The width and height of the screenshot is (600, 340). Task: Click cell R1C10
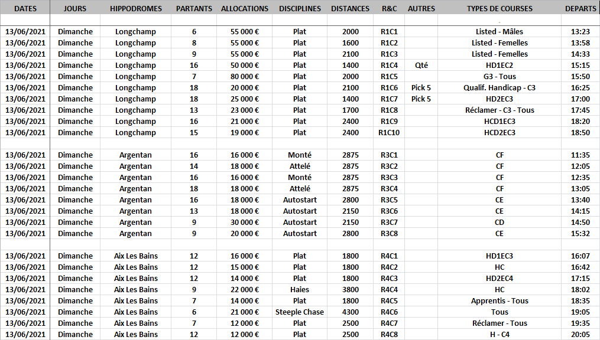(389, 133)
